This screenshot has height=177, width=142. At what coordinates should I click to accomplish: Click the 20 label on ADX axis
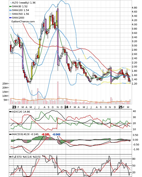pyautogui.click(x=134, y=123)
